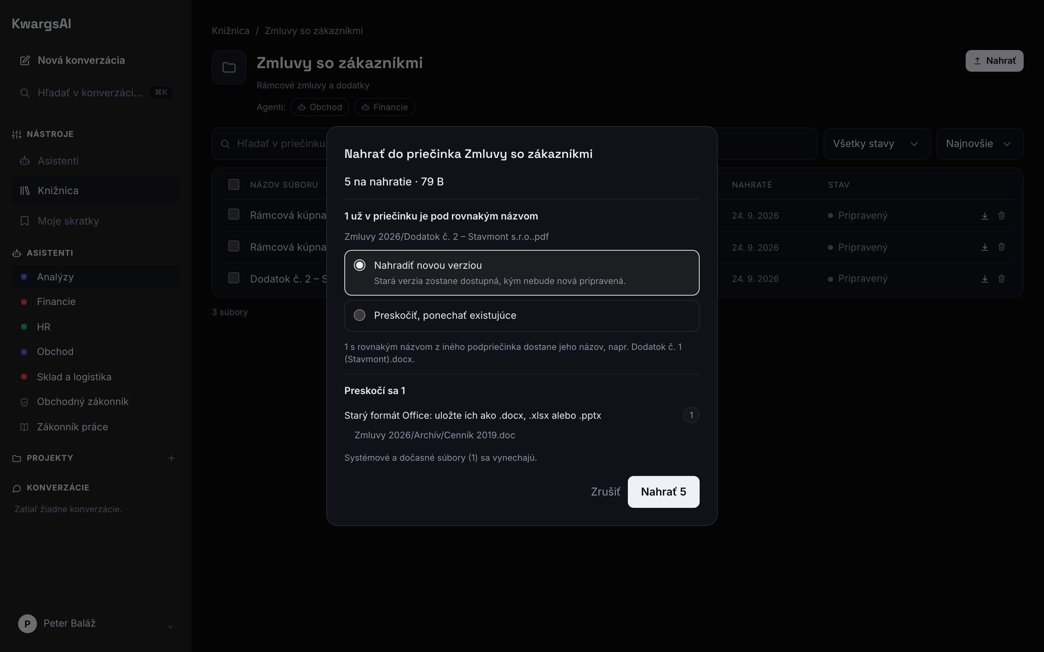The image size is (1044, 652).
Task: Expand the Peter Baláž user menu
Action: [x=96, y=623]
